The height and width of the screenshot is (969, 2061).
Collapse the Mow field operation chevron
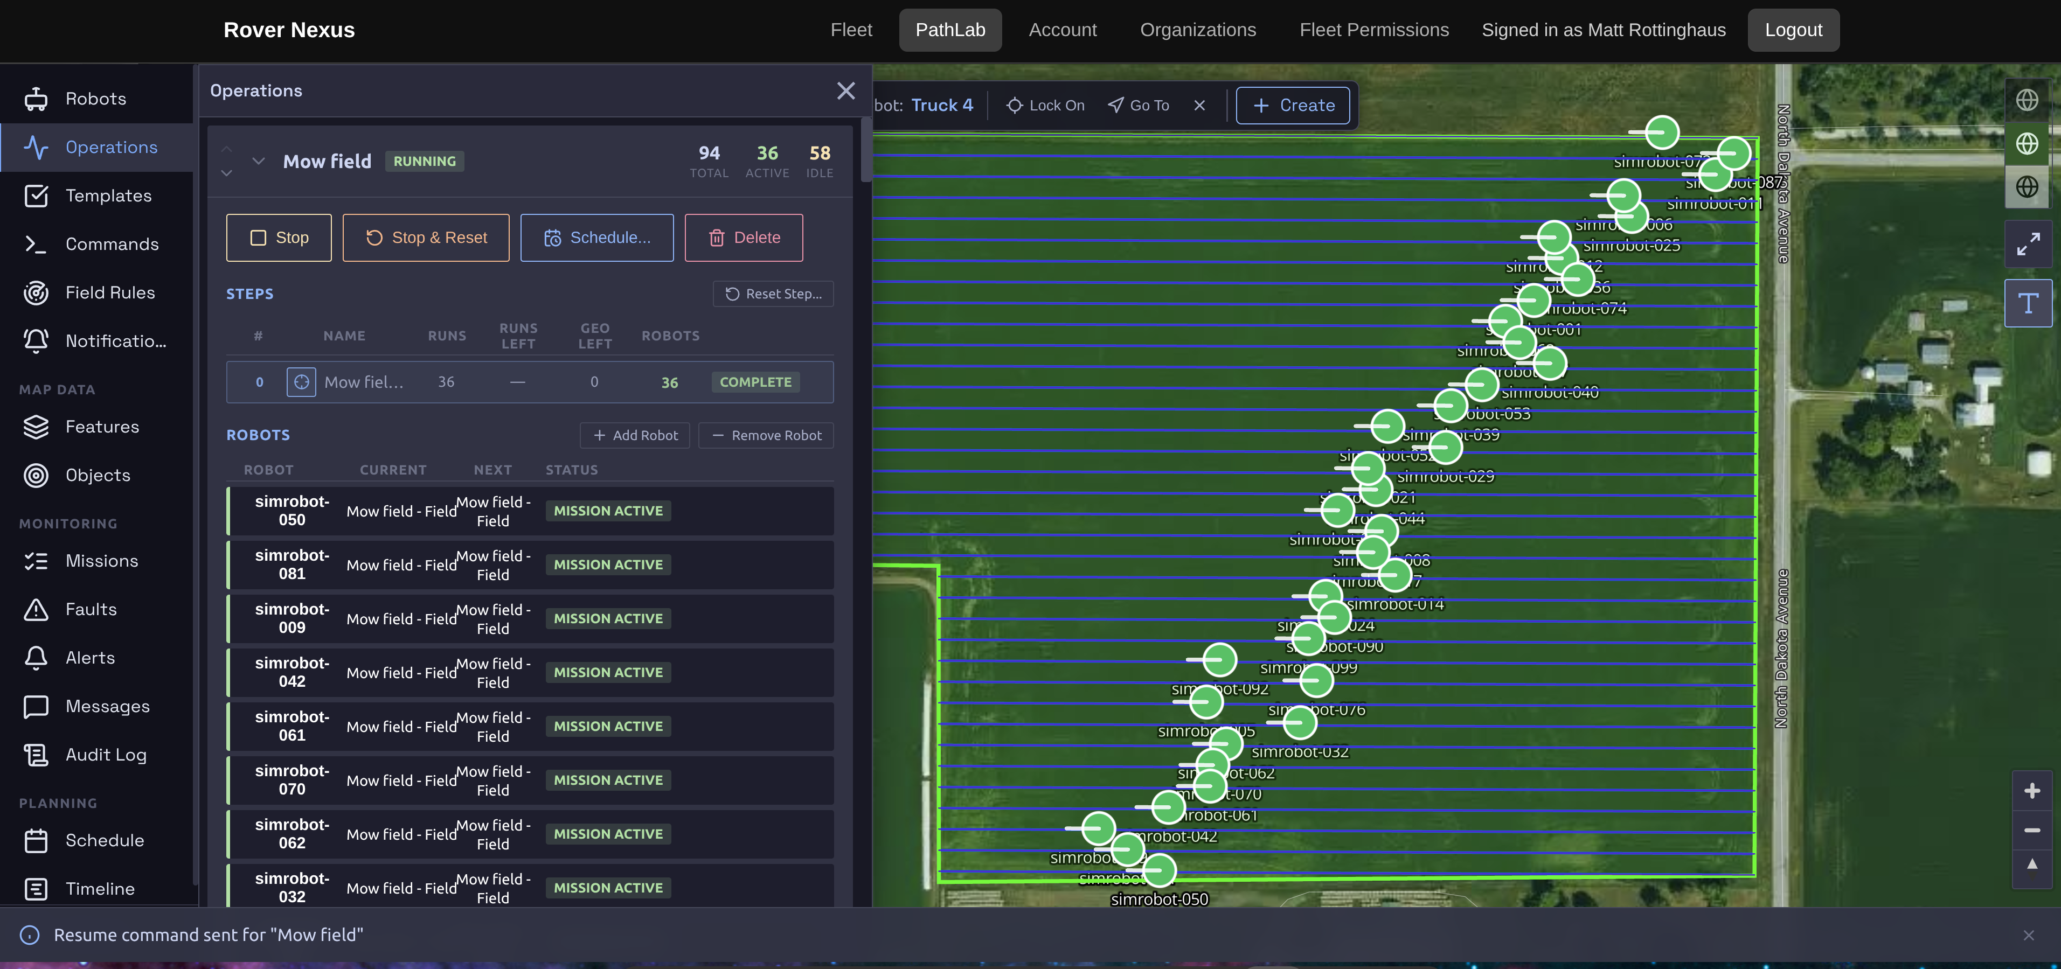pos(259,161)
